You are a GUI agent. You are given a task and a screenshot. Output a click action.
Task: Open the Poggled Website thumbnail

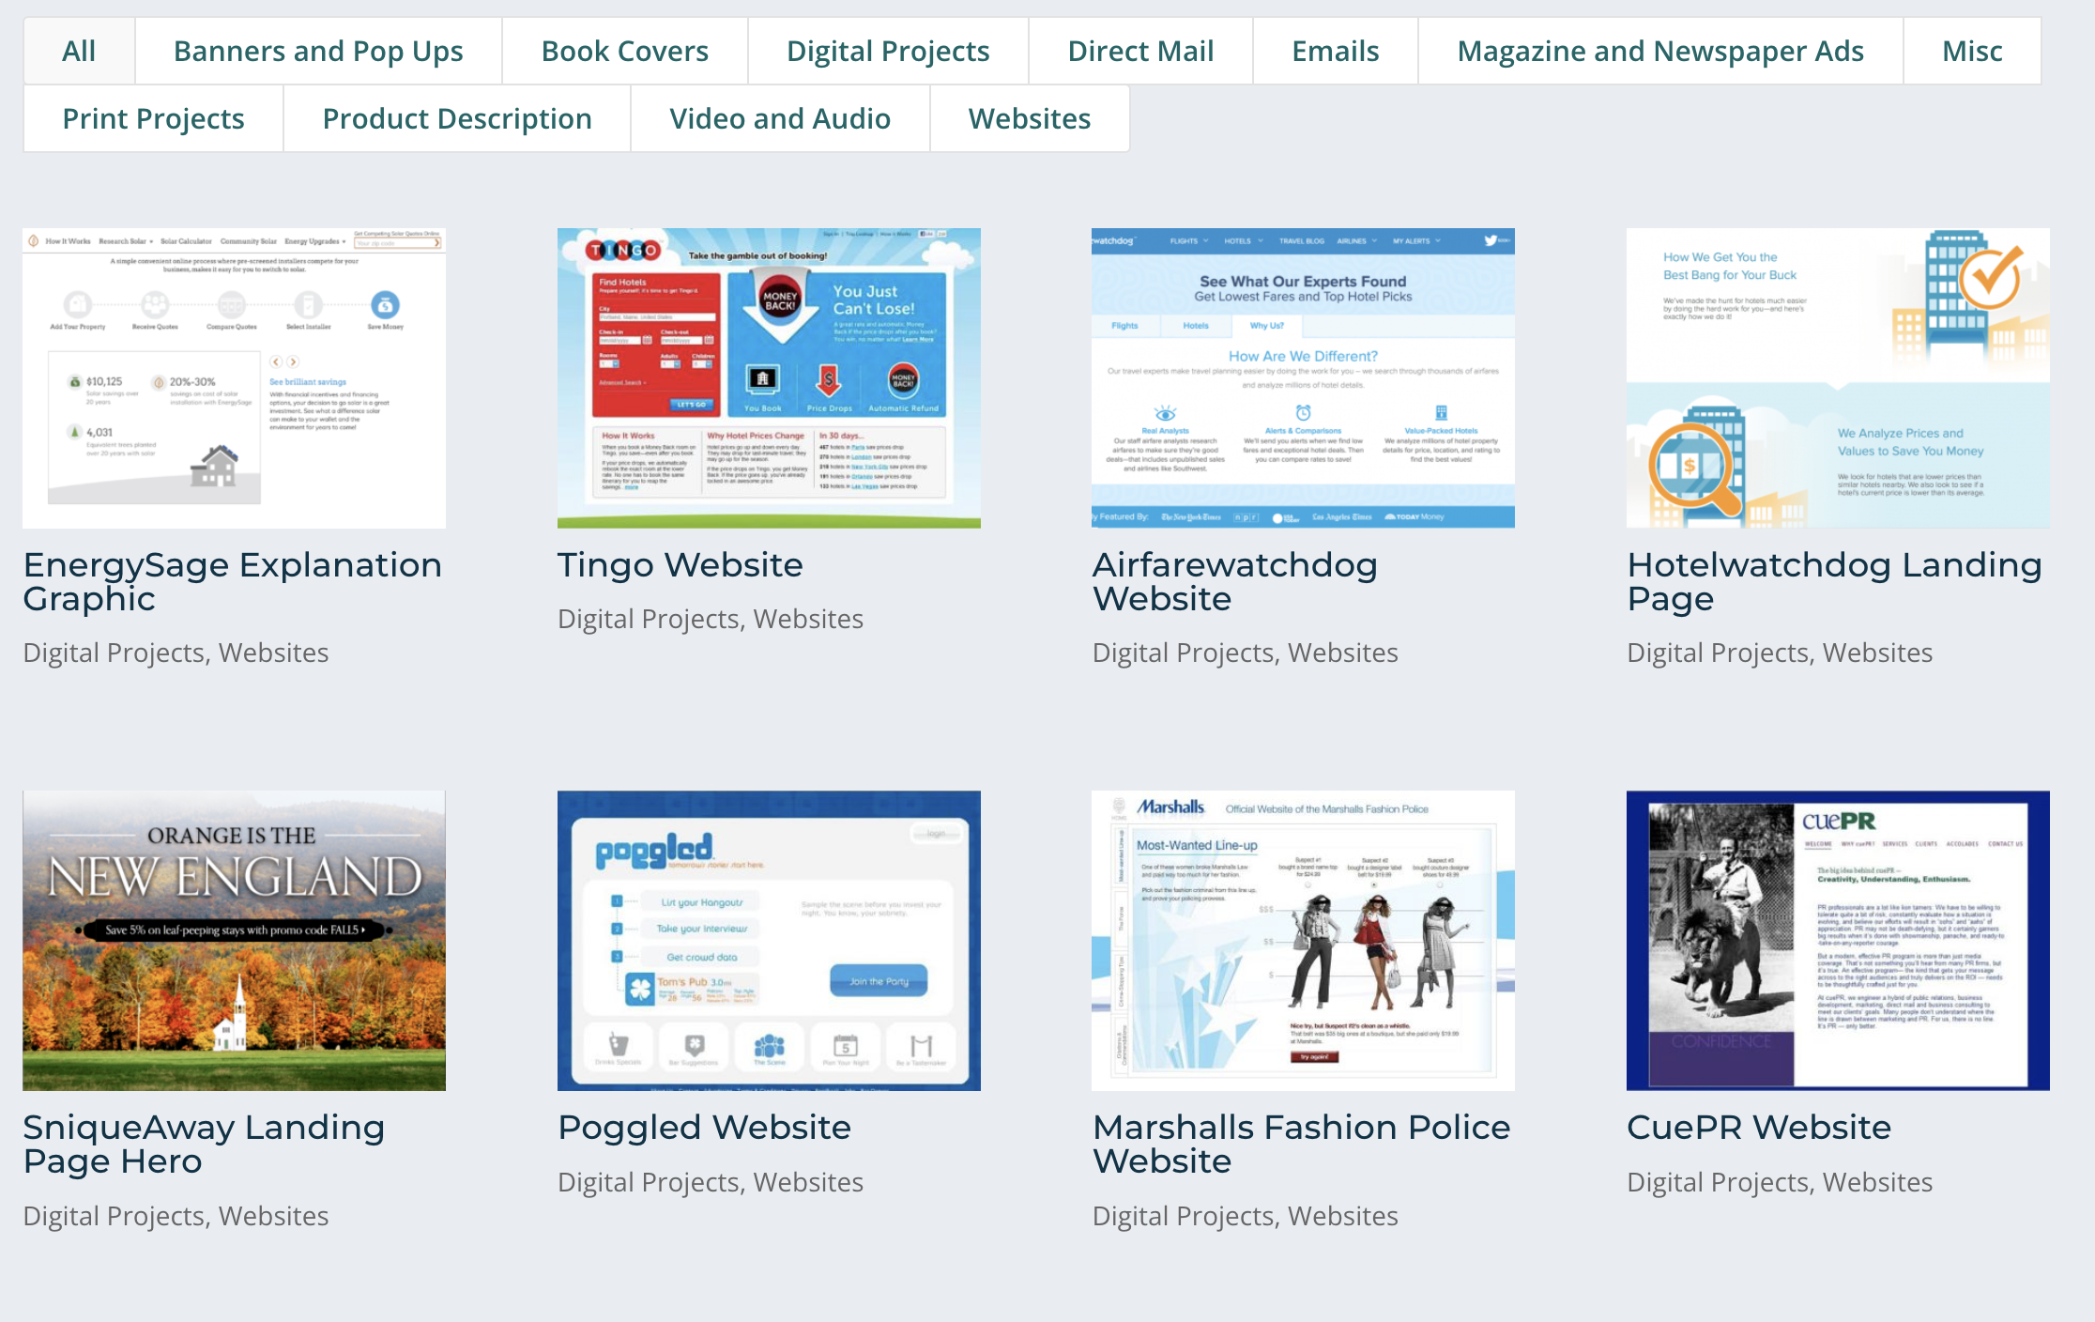click(x=769, y=940)
